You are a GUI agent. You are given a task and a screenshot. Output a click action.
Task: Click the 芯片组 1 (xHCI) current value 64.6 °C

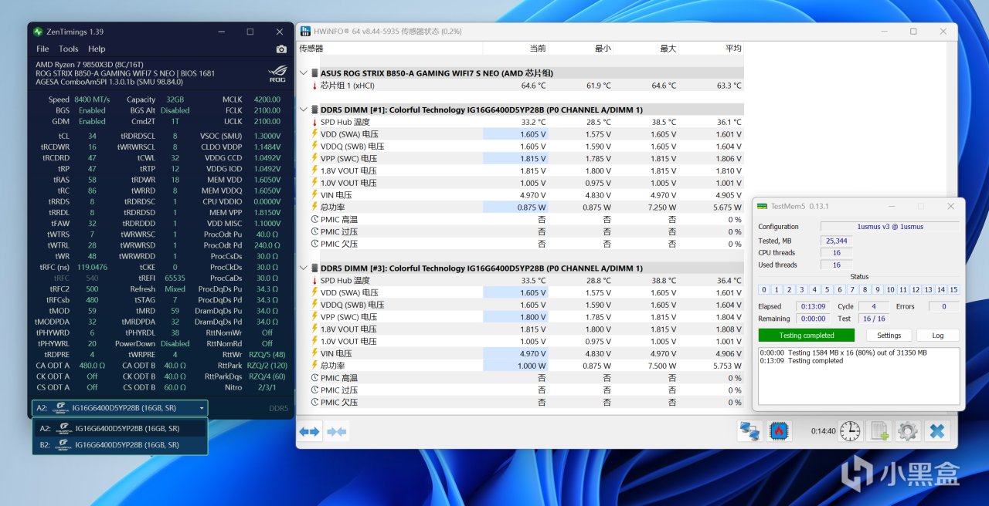point(533,86)
